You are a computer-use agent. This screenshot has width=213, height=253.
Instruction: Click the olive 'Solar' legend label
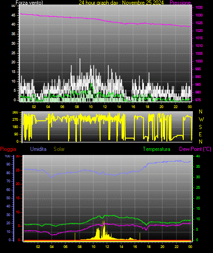click(59, 149)
